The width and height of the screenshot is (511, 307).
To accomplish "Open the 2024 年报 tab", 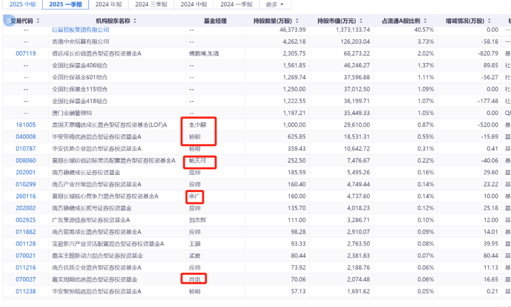I will point(108,5).
